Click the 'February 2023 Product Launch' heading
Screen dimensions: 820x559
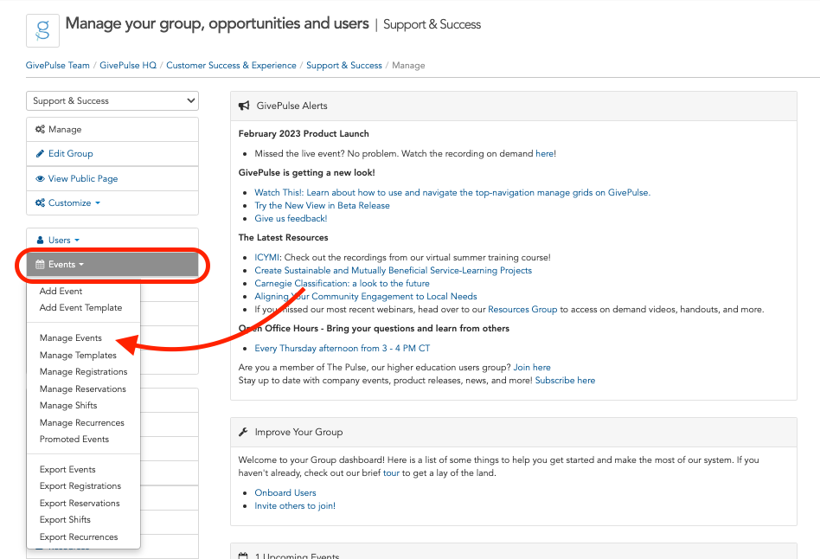point(304,133)
